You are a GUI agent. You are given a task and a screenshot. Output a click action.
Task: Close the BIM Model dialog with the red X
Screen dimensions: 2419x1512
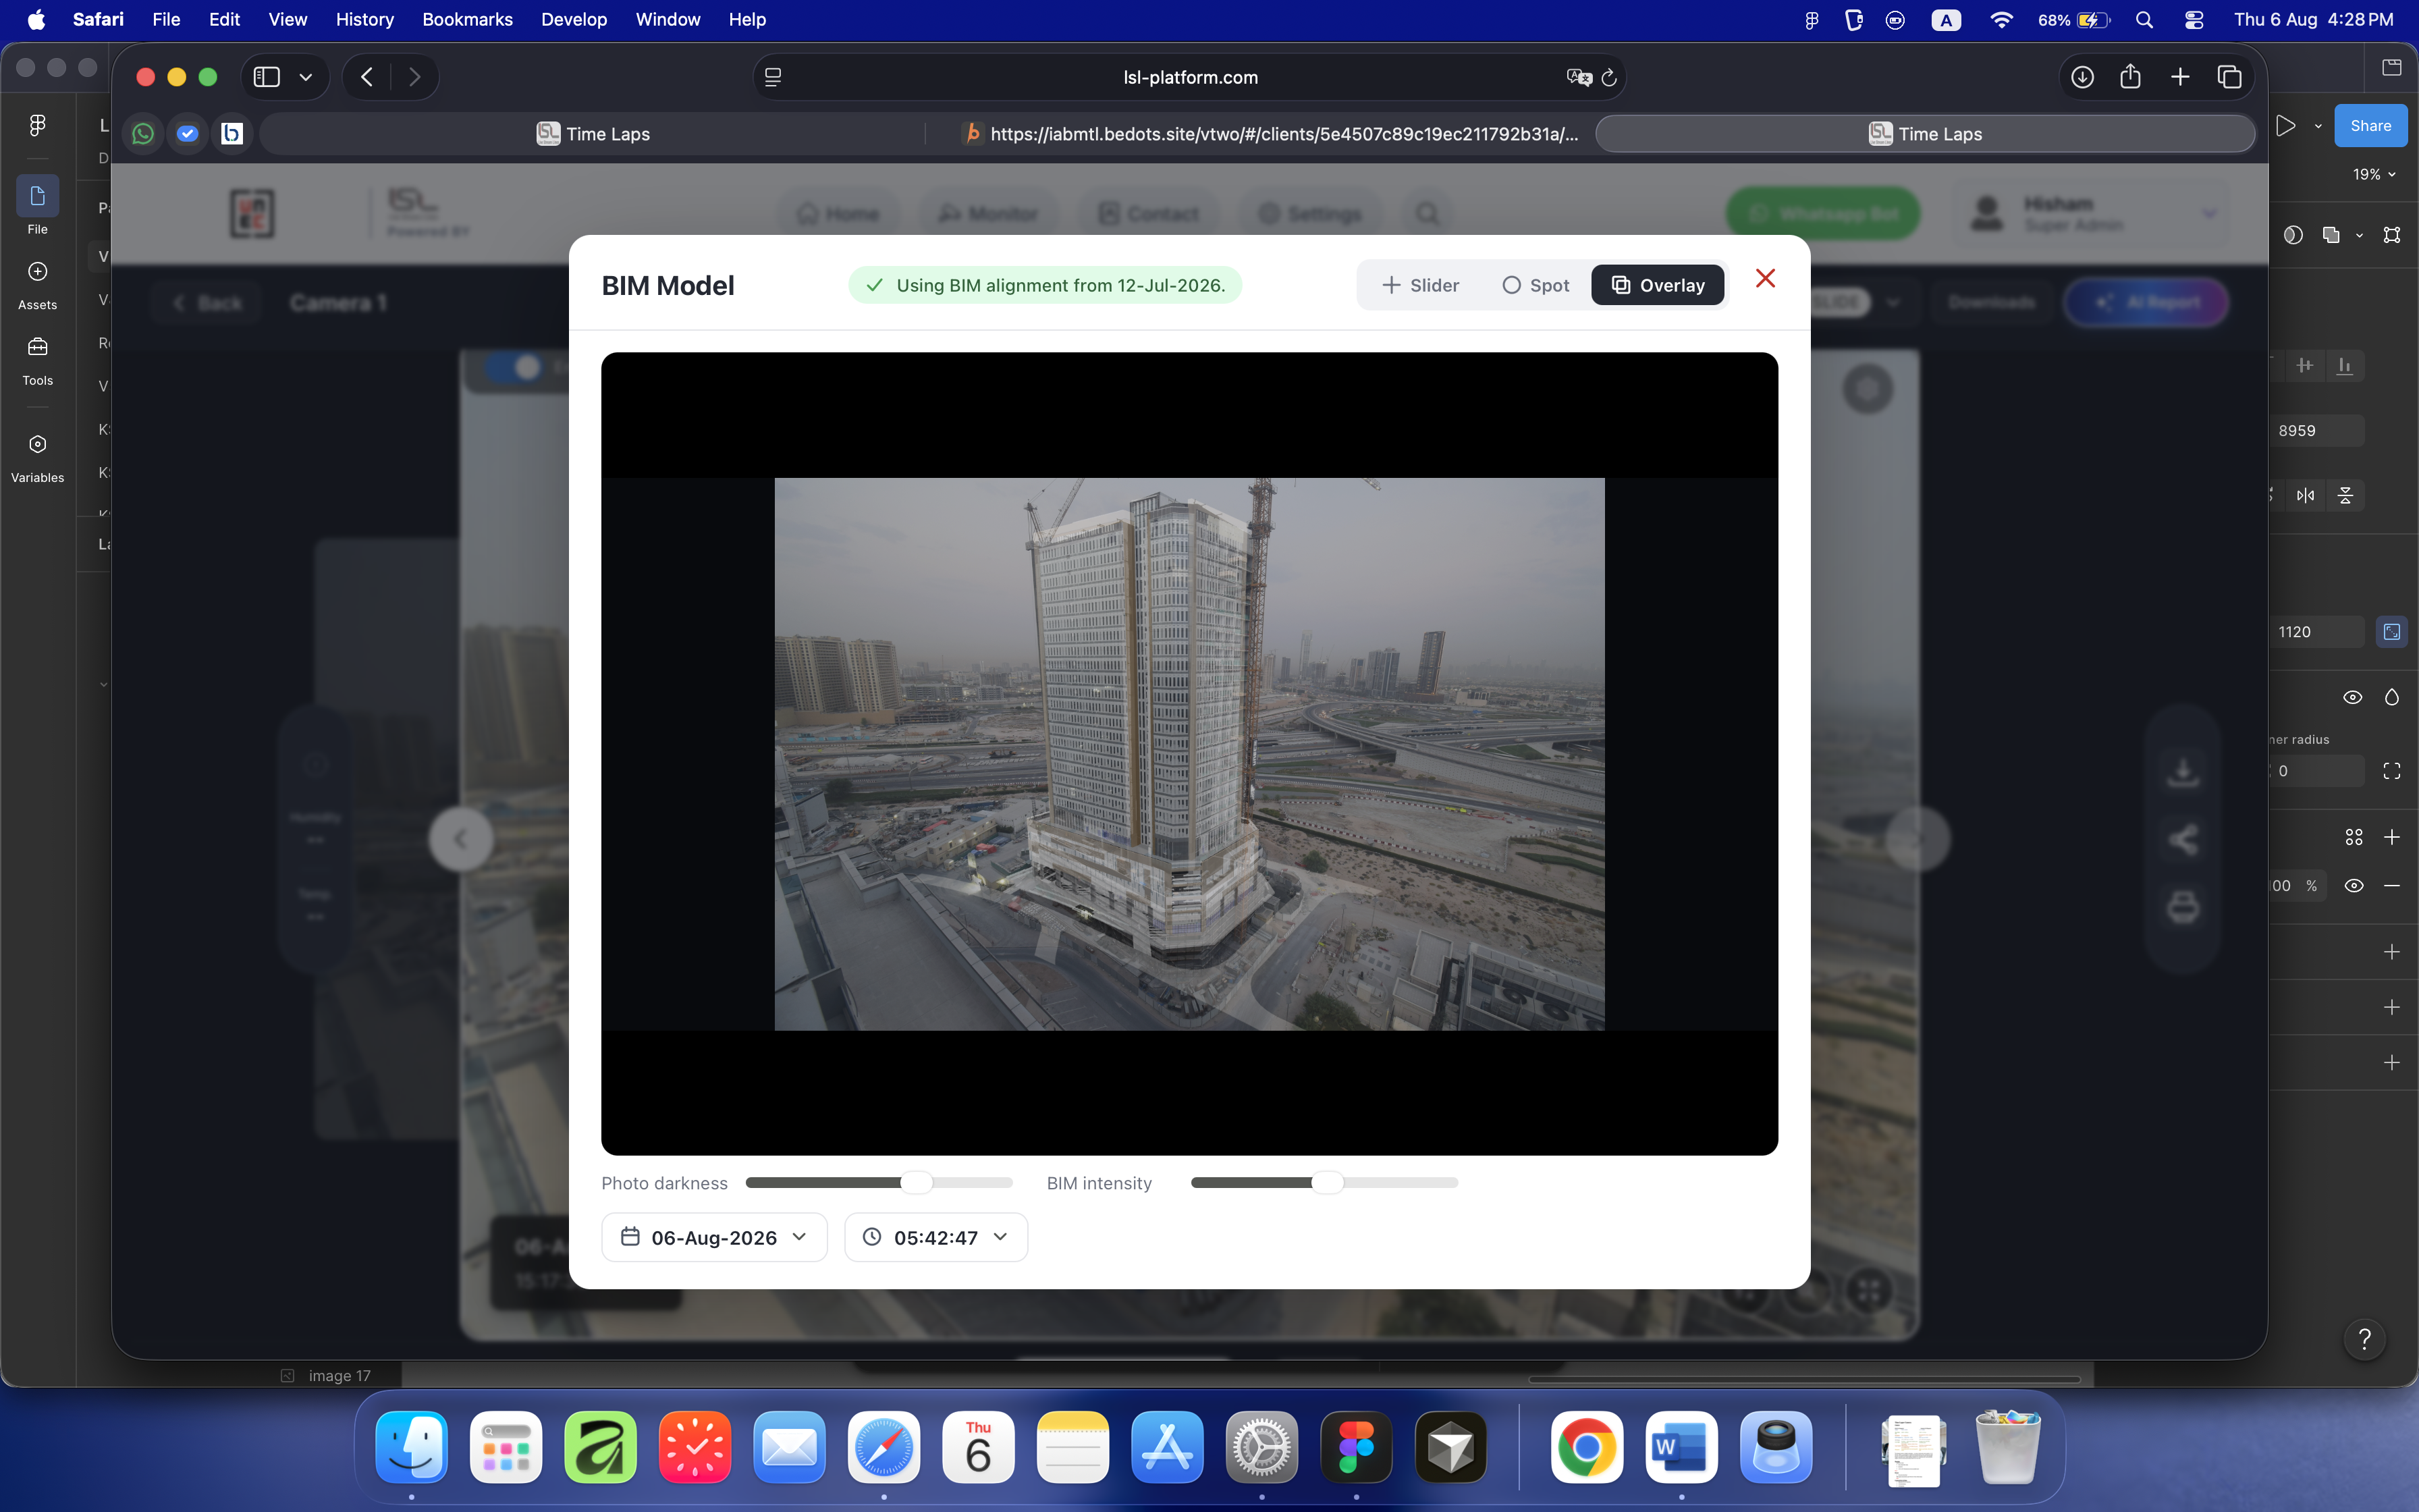pos(1765,279)
